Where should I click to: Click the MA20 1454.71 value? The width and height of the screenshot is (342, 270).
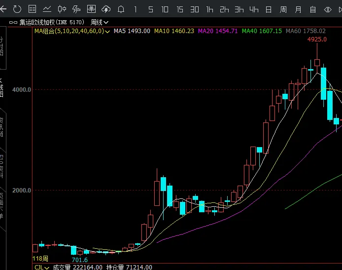pos(218,31)
